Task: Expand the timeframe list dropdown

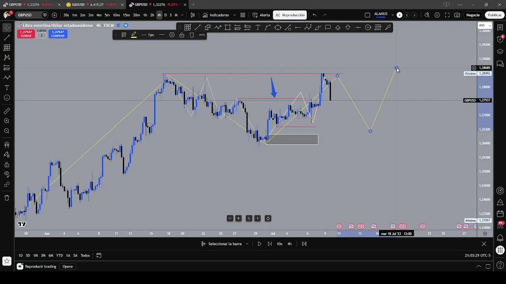Action: [182, 15]
